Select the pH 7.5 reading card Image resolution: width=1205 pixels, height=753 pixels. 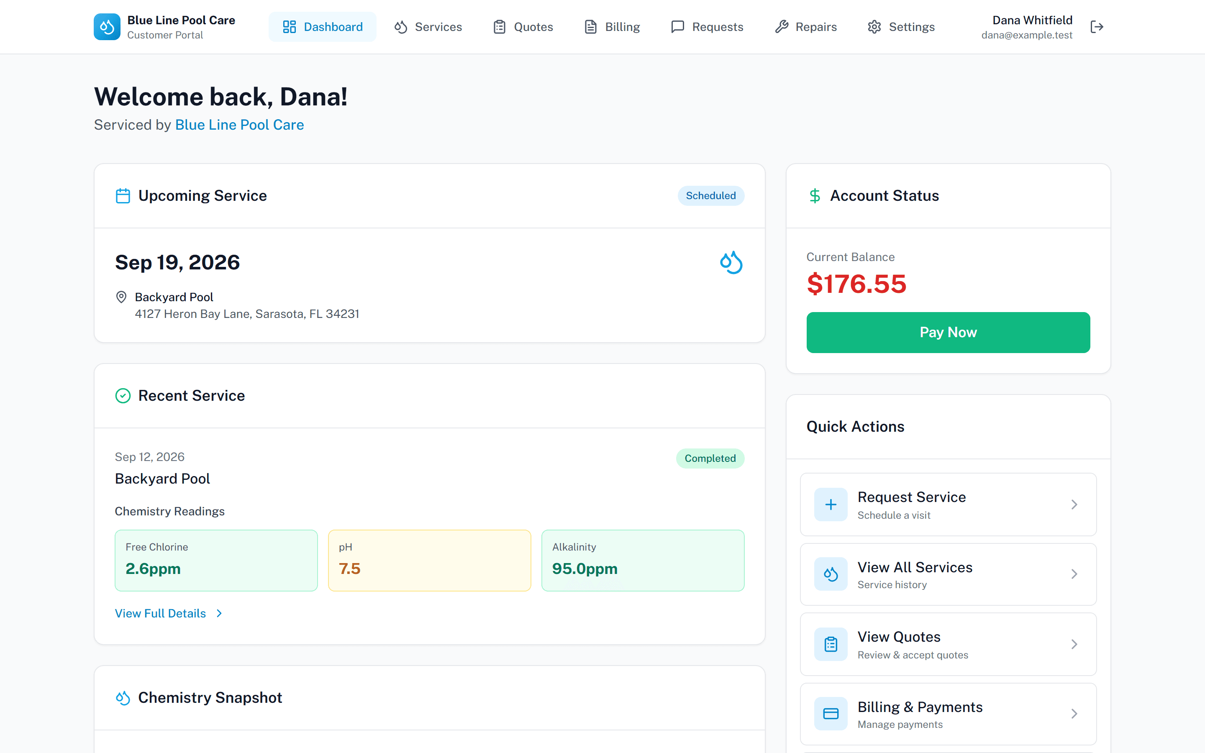(x=429, y=561)
